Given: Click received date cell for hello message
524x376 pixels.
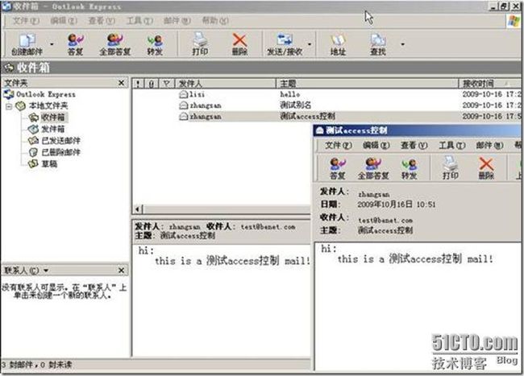Looking at the screenshot, I should [491, 94].
